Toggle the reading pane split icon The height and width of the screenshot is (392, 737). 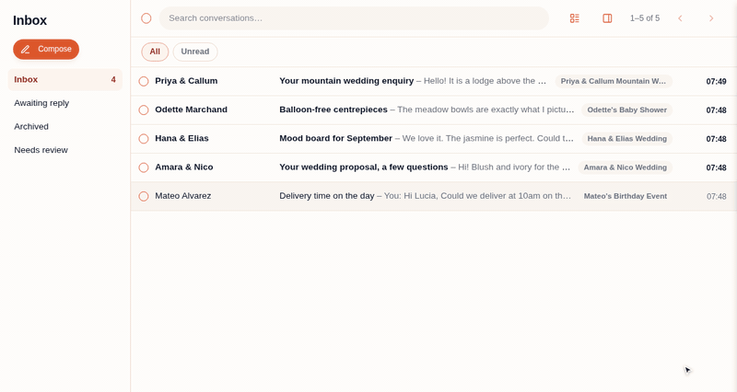pyautogui.click(x=607, y=18)
